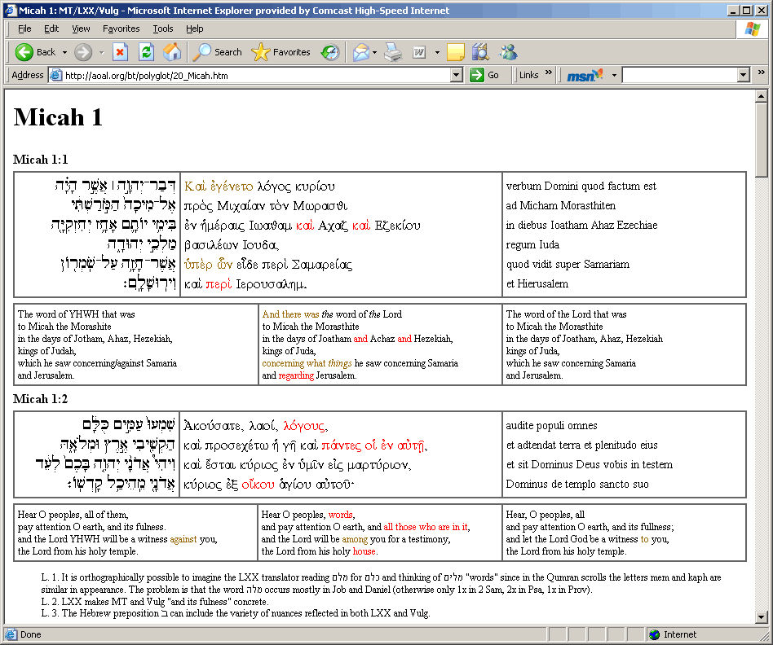Refresh the page with the Refresh icon
This screenshot has height=645, width=773.
click(x=146, y=52)
